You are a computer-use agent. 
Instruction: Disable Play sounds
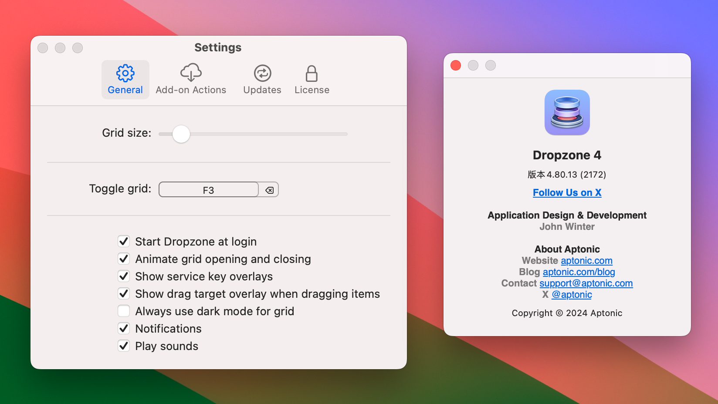point(124,346)
